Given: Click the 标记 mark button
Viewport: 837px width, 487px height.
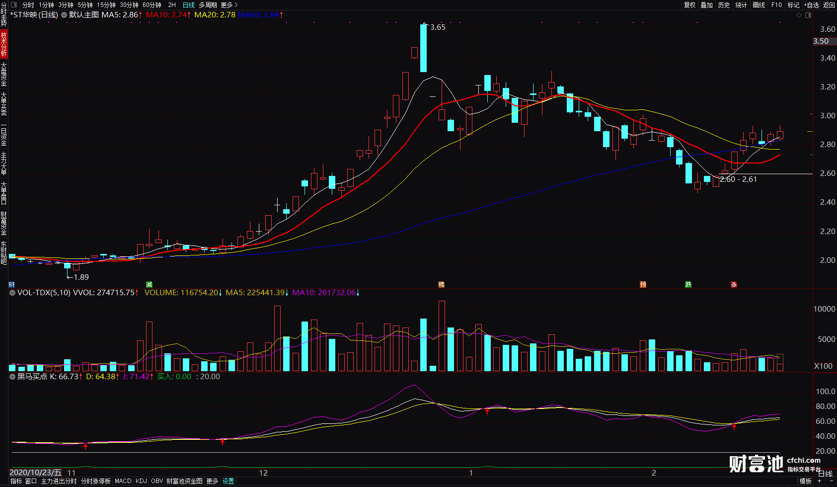Looking at the screenshot, I should click(794, 5).
